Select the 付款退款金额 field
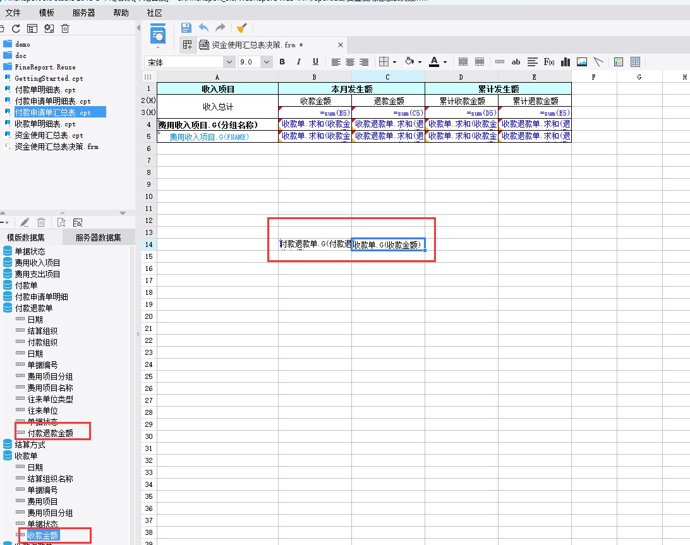This screenshot has width=690, height=545. point(50,433)
